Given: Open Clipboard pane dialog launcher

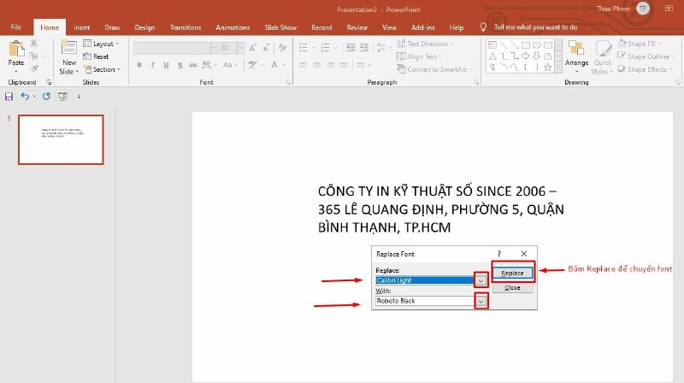Looking at the screenshot, I should 49,82.
